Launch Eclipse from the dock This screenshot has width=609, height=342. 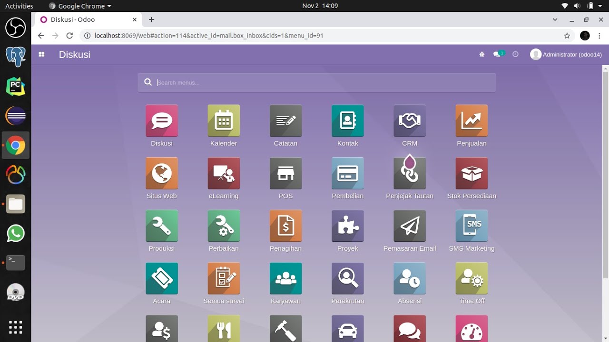[x=15, y=115]
